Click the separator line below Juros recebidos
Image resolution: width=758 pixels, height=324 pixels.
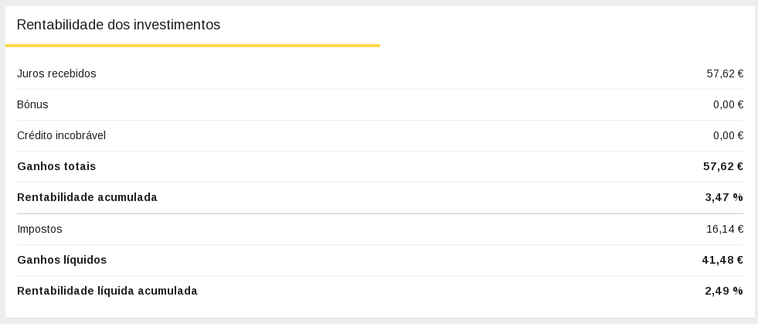[380, 89]
